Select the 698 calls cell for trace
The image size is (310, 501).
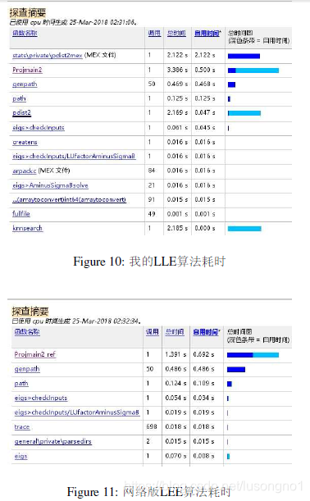[152, 427]
